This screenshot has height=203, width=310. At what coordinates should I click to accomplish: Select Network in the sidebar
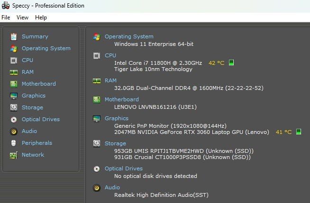tap(33, 155)
